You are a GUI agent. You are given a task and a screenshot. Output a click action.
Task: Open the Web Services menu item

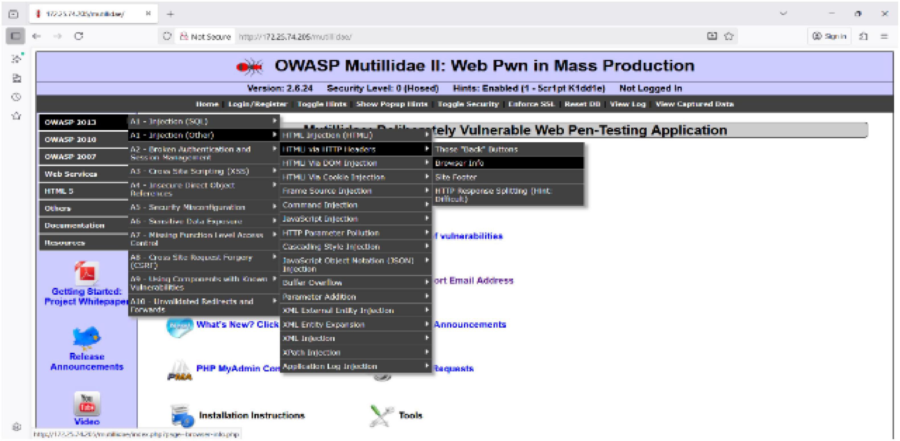84,174
